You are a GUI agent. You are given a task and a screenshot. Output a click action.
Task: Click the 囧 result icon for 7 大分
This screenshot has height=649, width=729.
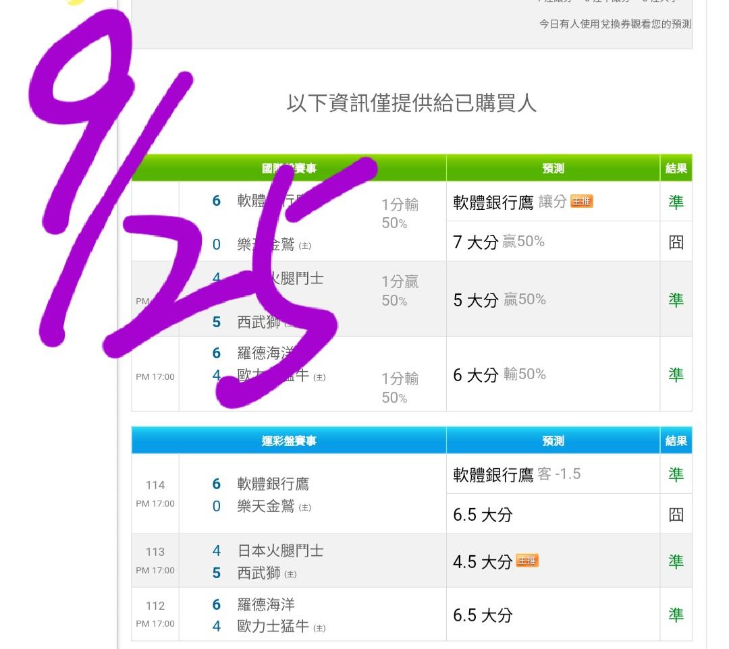[x=676, y=242]
